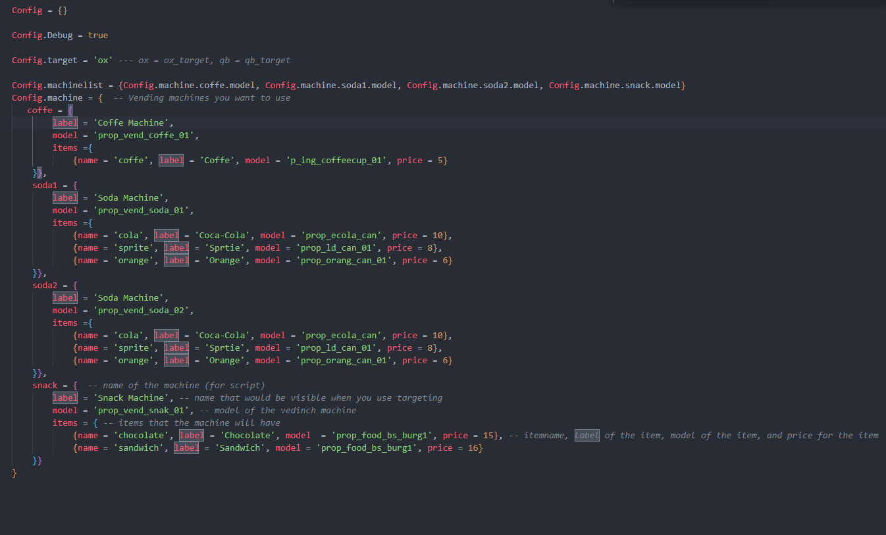Click the closing brace on the final line
Viewport: 886px width, 535px height.
tap(14, 472)
